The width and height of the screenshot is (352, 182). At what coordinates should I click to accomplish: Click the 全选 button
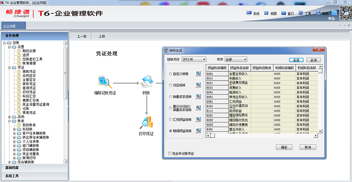(x=296, y=60)
